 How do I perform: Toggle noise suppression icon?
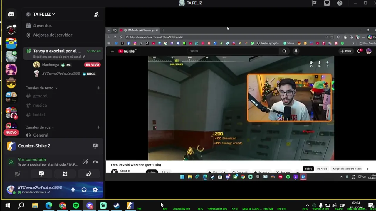85,162
